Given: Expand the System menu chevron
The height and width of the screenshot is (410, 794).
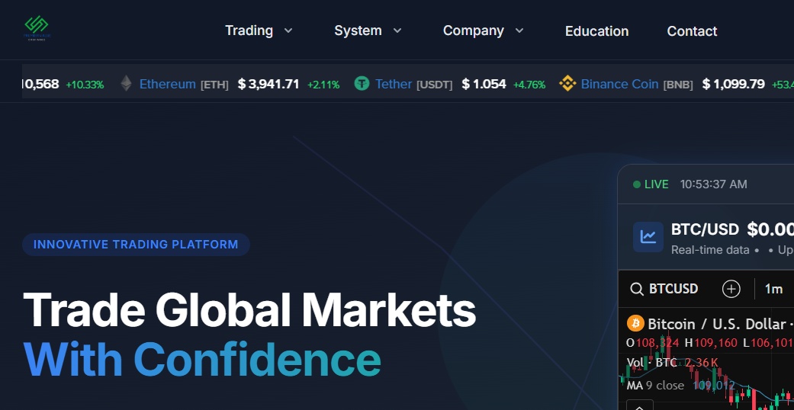Looking at the screenshot, I should [397, 31].
